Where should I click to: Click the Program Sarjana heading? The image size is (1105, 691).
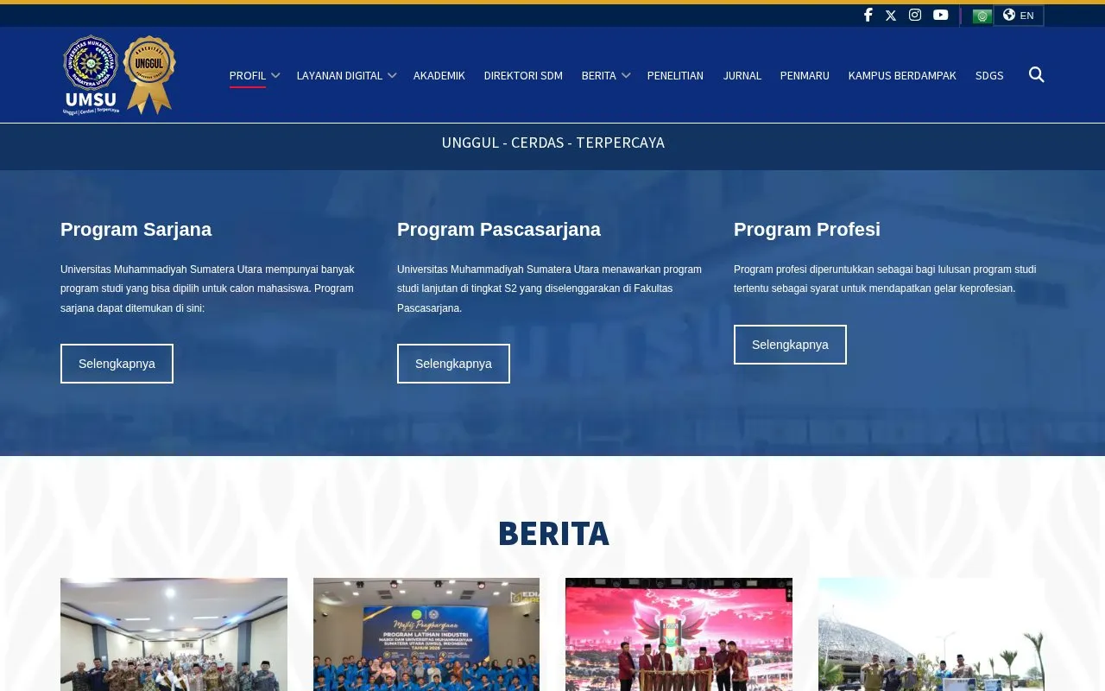tap(136, 230)
